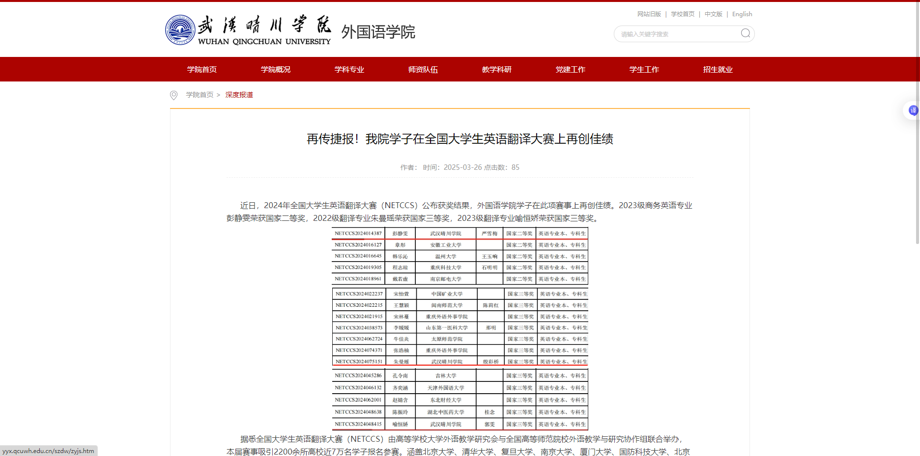The height and width of the screenshot is (456, 920).
Task: Switch the site to English
Action: (x=742, y=14)
